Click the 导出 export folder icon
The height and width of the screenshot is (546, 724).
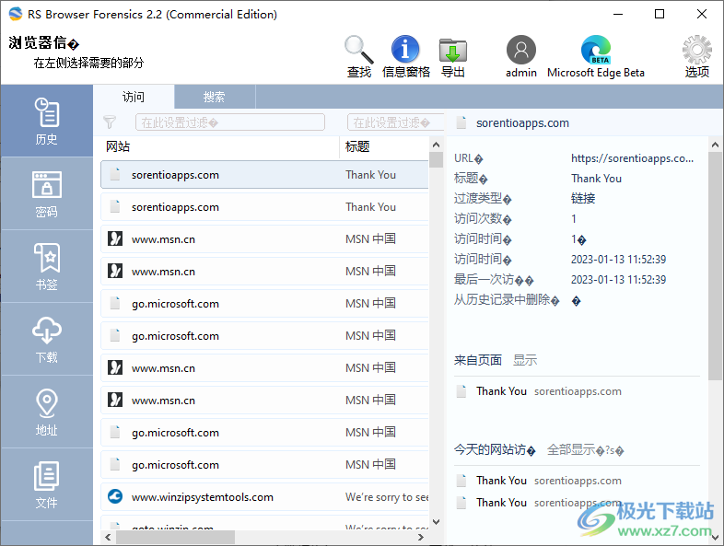tap(452, 56)
